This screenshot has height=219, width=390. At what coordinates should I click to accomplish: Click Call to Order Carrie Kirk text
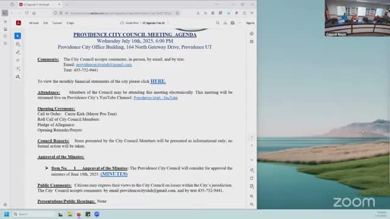click(77, 114)
